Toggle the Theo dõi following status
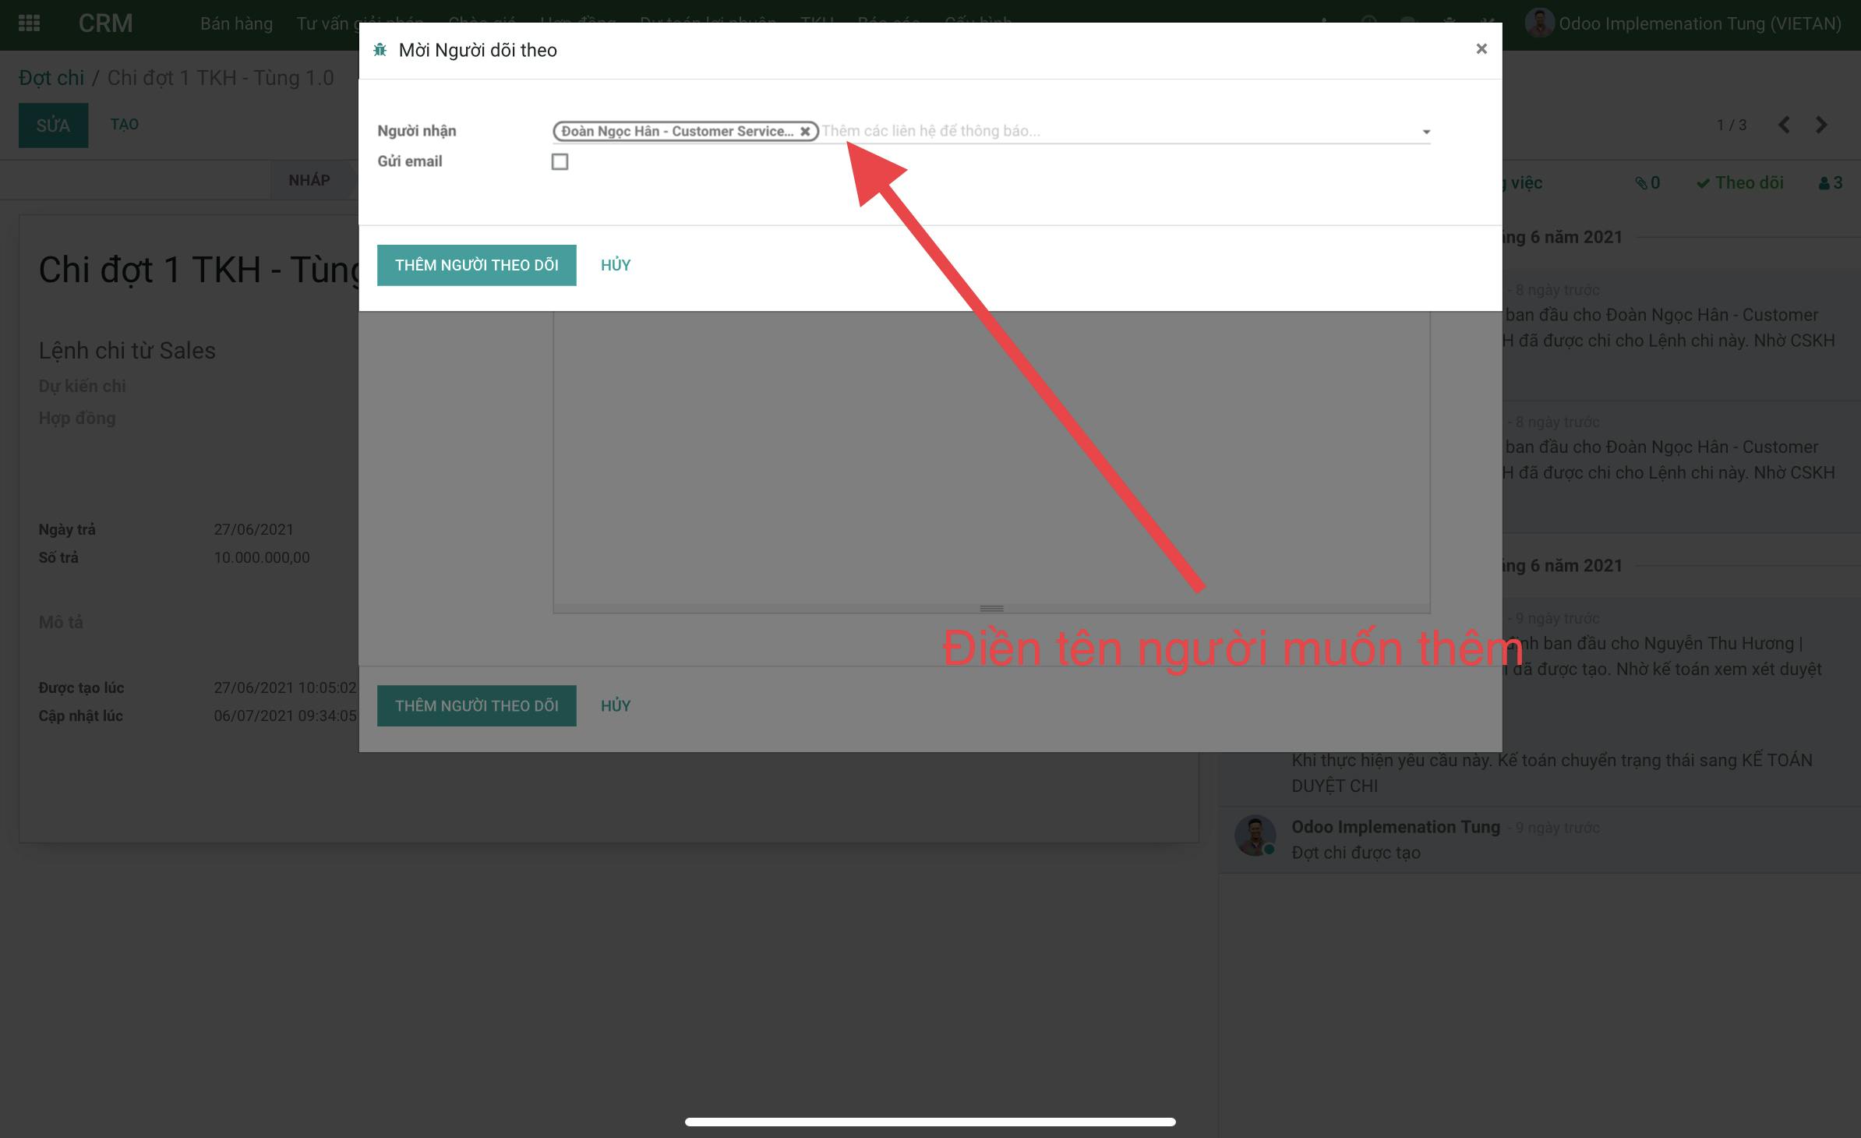 point(1740,182)
